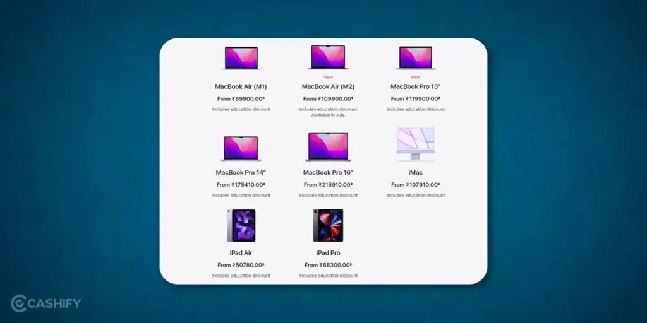Screen dimensions: 647x323
Task: Click the MacBook Air (M2) laptop image
Action: [328, 57]
